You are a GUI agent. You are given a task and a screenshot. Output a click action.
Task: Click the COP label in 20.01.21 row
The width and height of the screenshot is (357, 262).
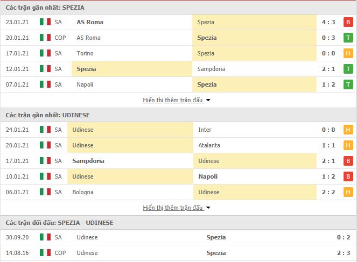pos(60,38)
